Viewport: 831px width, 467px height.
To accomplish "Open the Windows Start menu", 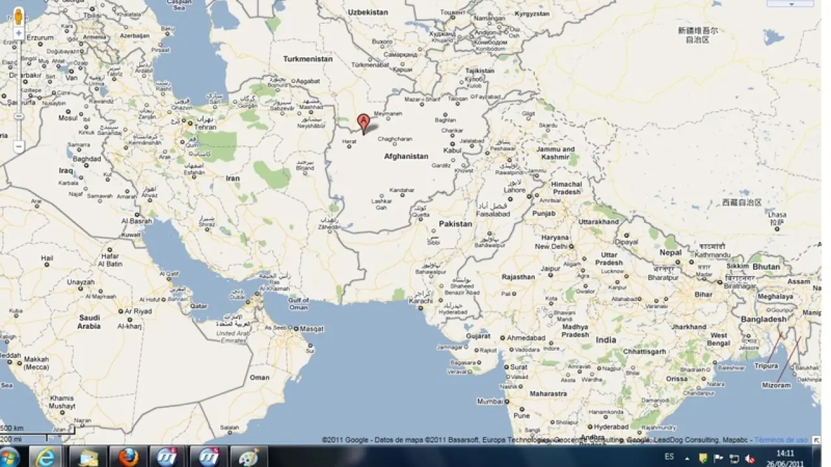I will [x=10, y=457].
